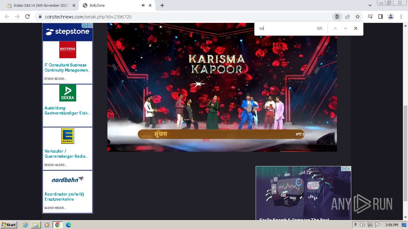
Task: Open Chrome three-dot menu
Action: pos(401,17)
